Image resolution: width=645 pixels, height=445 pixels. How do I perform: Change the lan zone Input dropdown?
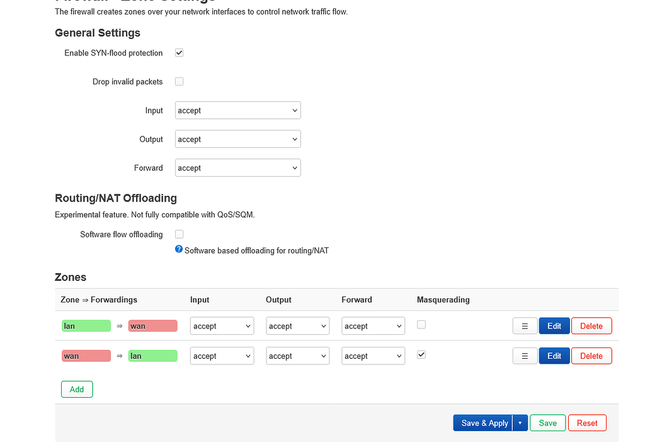coord(222,325)
